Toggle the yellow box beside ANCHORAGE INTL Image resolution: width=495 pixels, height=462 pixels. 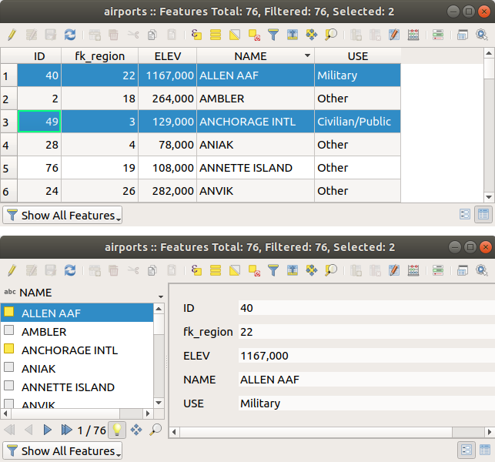[x=9, y=350]
